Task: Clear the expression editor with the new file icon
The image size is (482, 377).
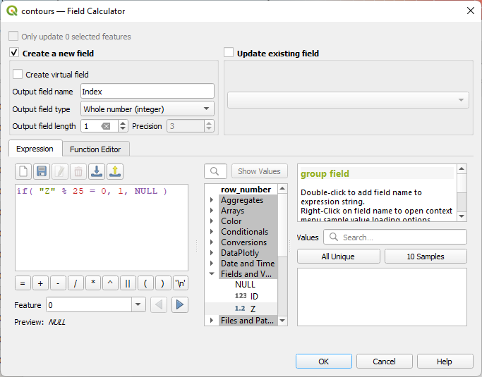Action: click(23, 171)
